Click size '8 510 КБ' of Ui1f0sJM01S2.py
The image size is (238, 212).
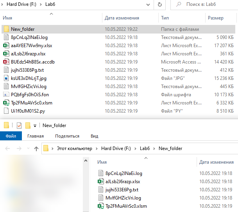coord(225,111)
